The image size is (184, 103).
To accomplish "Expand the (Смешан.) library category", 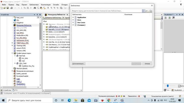I will click(73, 25).
